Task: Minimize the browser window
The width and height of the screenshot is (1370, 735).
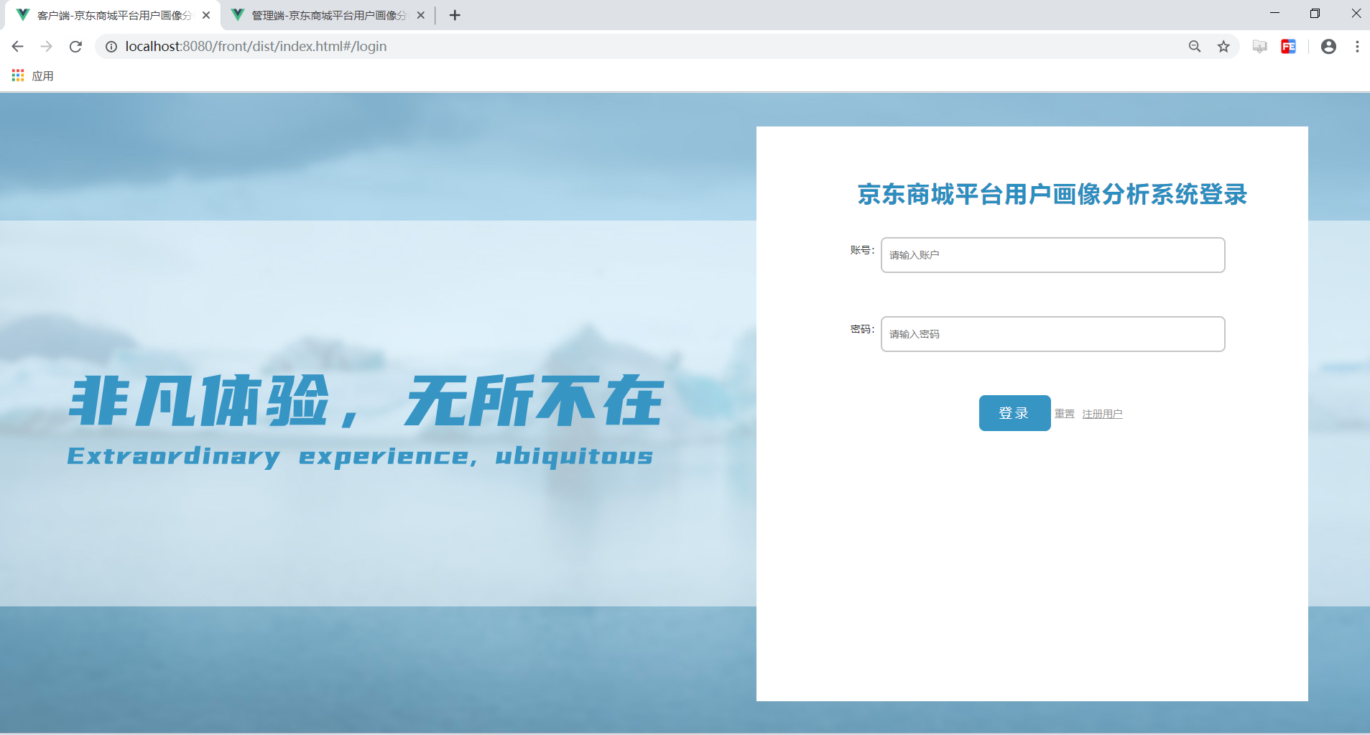Action: point(1274,13)
